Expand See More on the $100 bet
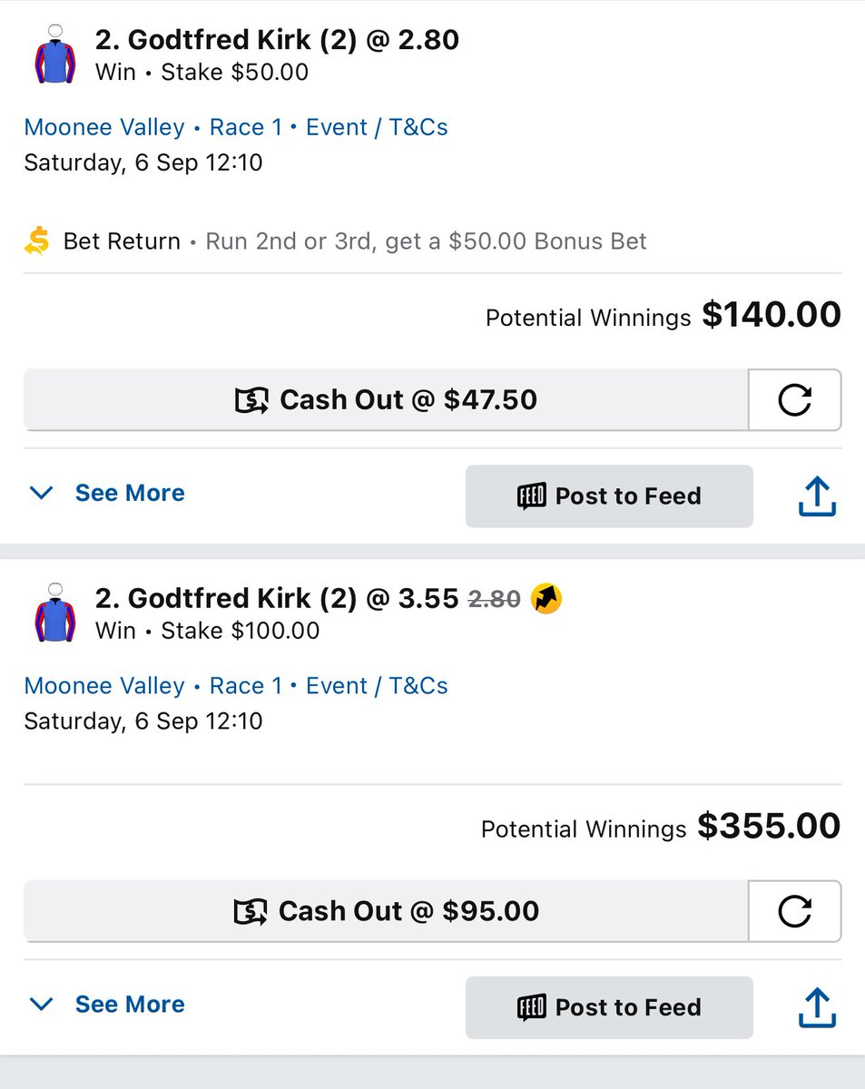The width and height of the screenshot is (865, 1089). point(107,1005)
